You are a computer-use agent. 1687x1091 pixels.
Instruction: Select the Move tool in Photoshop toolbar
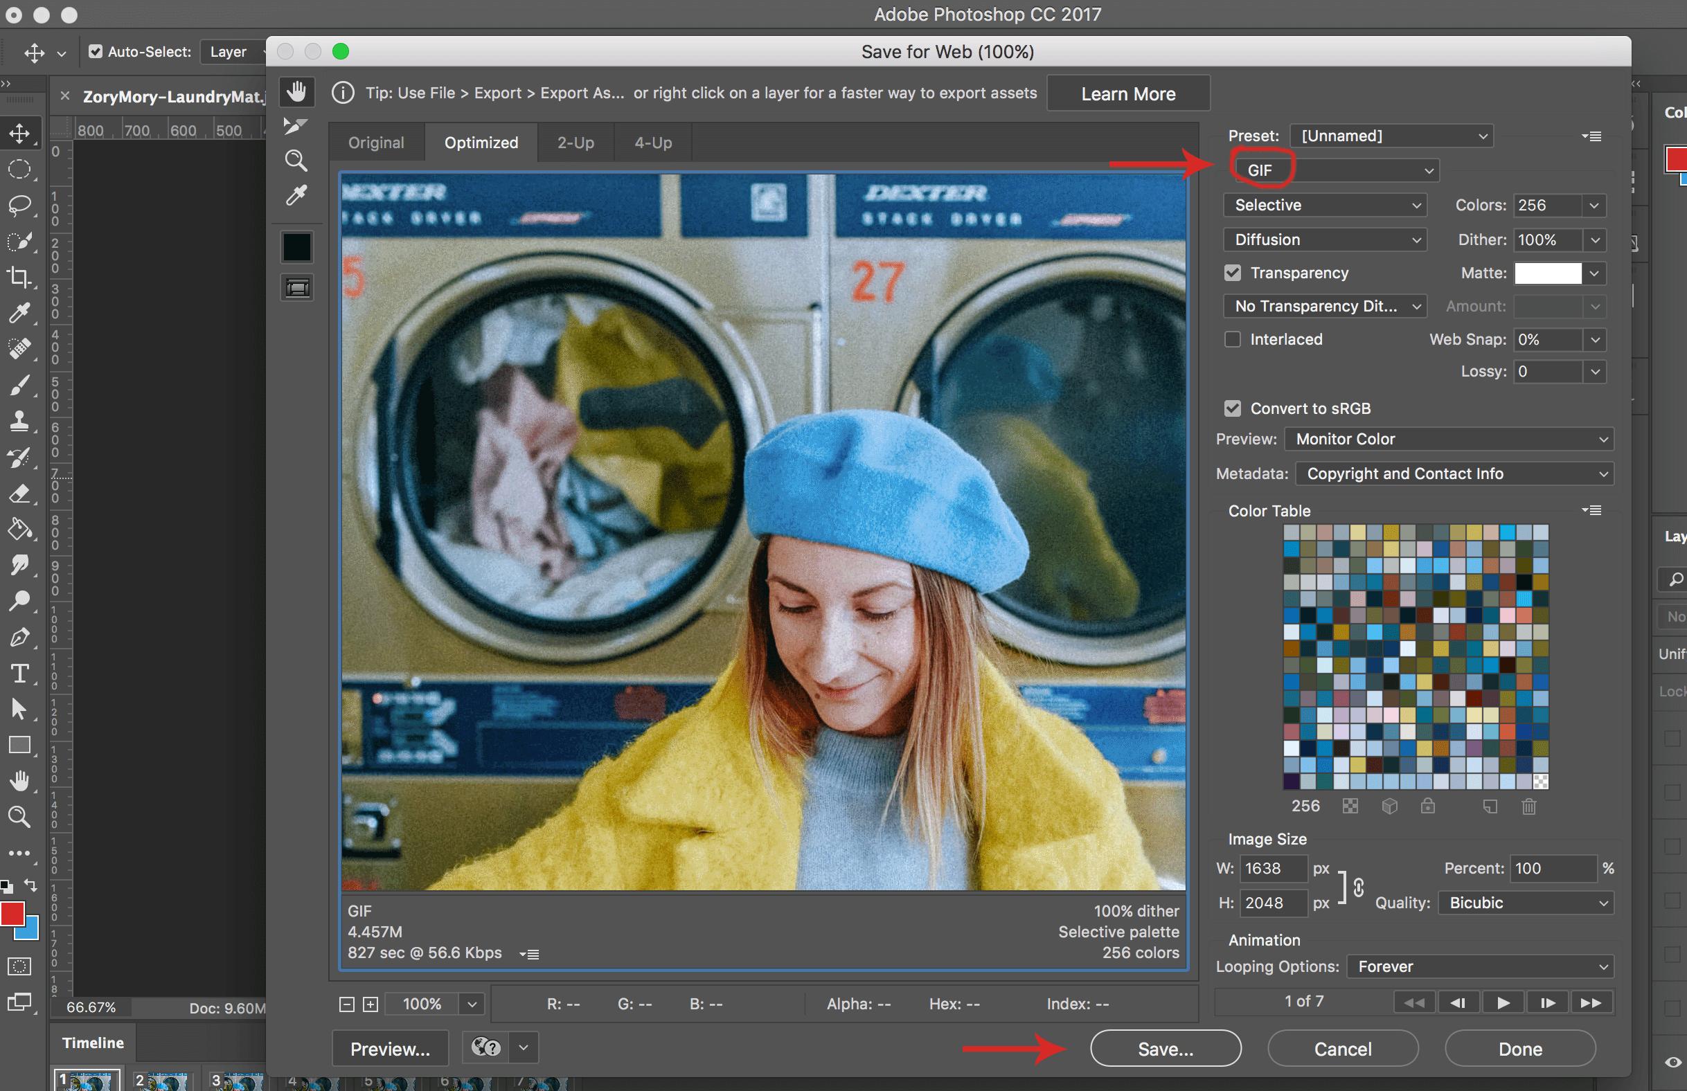[20, 133]
